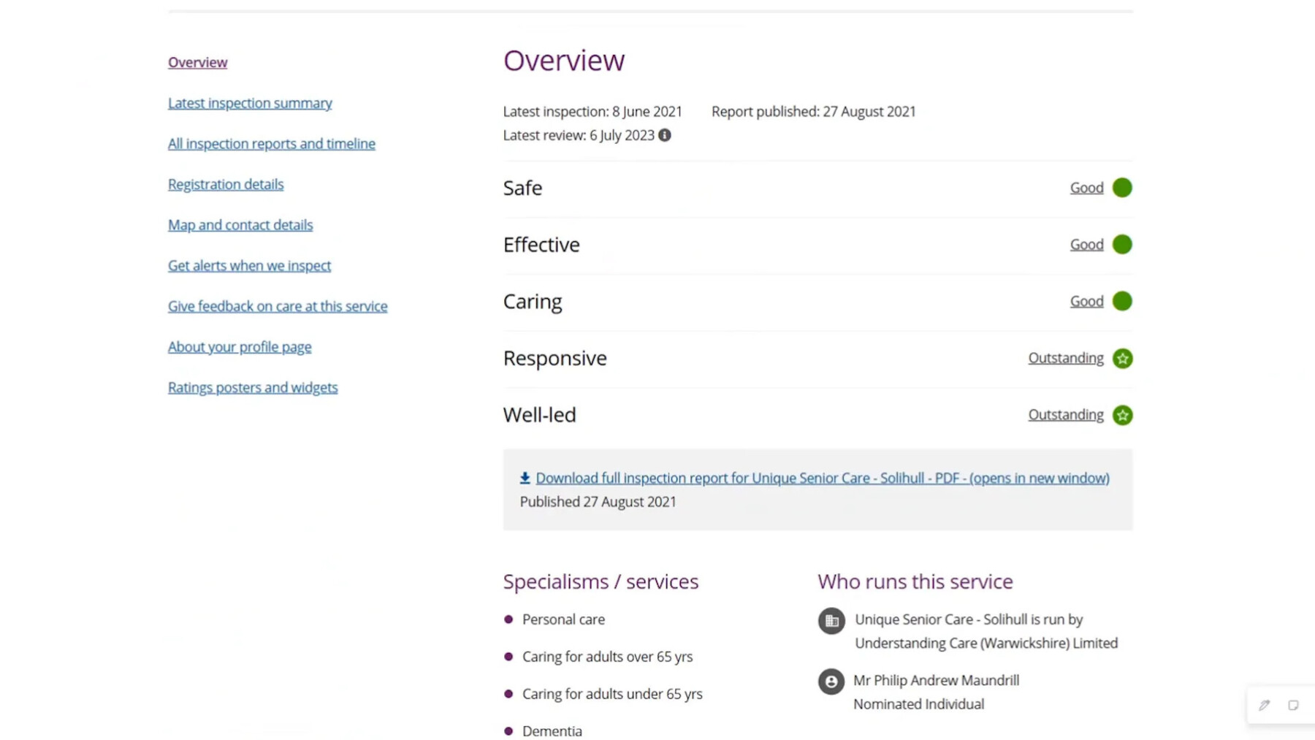Click 'Report published: 27 August 2021' text

coord(814,112)
